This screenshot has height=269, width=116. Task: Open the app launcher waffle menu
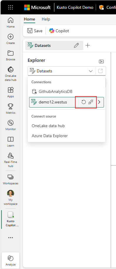coord(11,7)
